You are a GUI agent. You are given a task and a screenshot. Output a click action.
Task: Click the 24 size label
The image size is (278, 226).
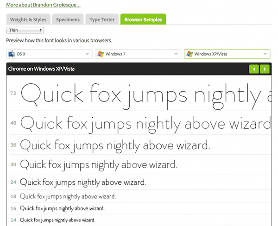tap(13, 182)
